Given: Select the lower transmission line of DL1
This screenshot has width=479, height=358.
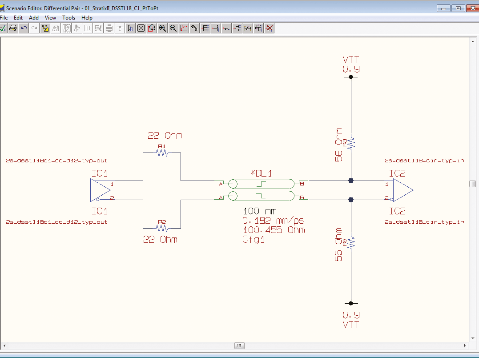Looking at the screenshot, I should pos(261,196).
